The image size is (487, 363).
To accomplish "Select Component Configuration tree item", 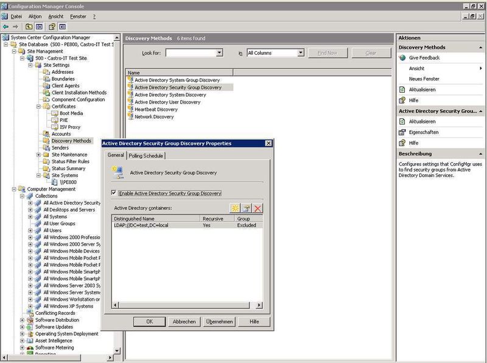I will [78, 99].
